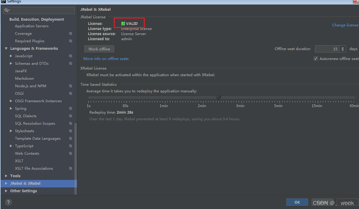Click project-level icon next to Node.js and NPM
359x209 pixels.
pos(70,86)
